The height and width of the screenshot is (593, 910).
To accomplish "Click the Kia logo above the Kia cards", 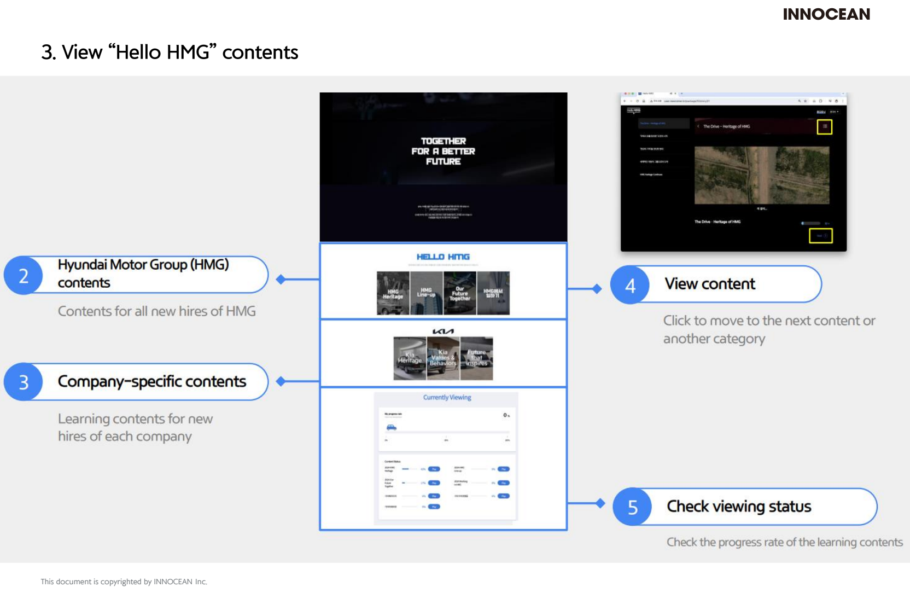I will [443, 331].
